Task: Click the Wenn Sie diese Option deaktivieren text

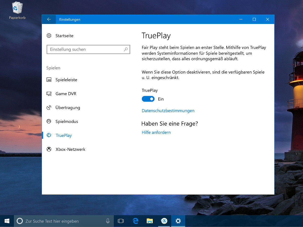Action: tap(203, 75)
